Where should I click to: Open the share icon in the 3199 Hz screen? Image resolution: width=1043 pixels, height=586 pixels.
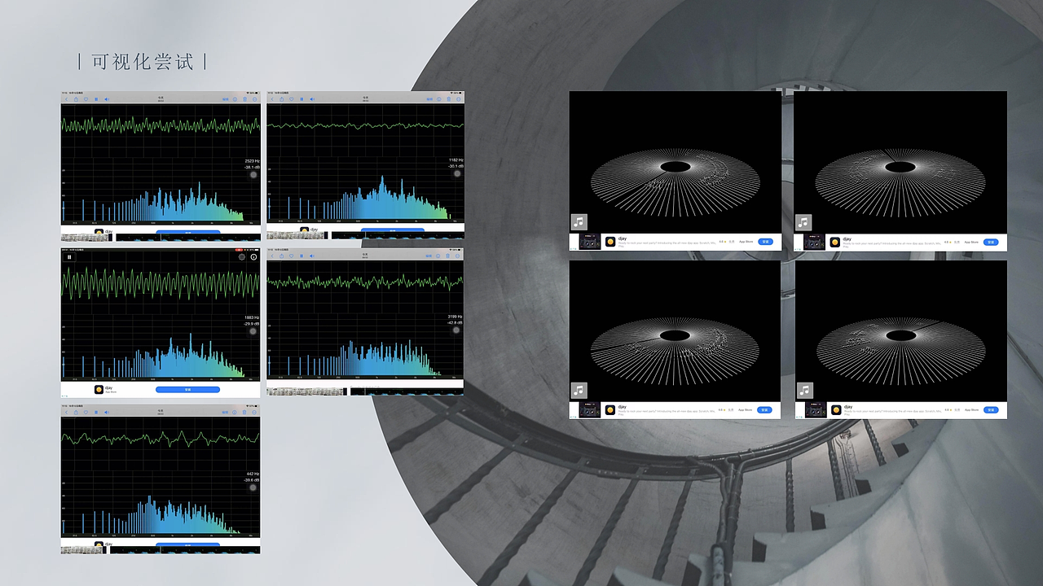pyautogui.click(x=281, y=256)
